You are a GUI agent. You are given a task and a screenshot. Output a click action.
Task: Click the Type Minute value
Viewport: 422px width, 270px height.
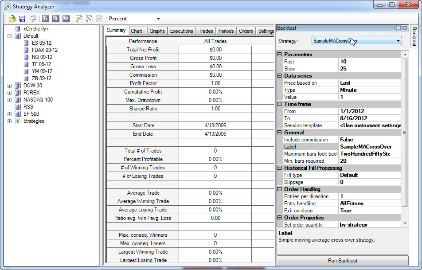[370, 90]
